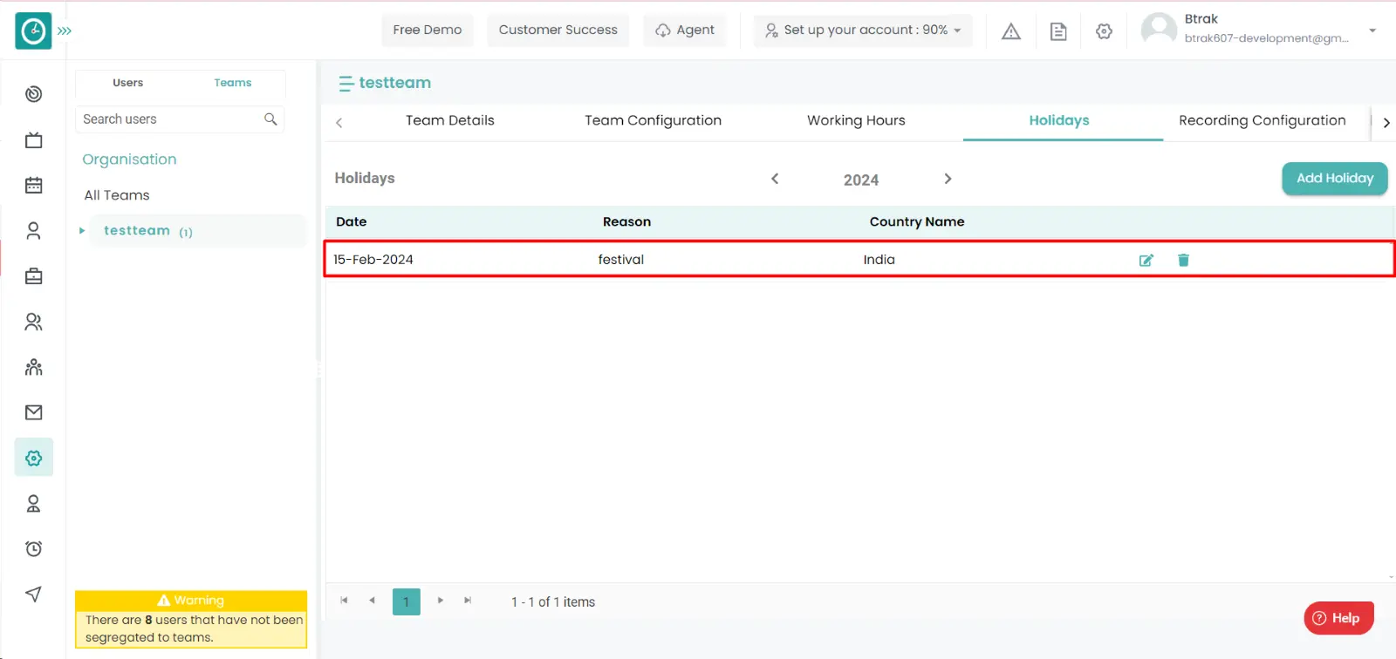Open the TV monitor sidebar icon
Viewport: 1396px width, 659px height.
(34, 139)
